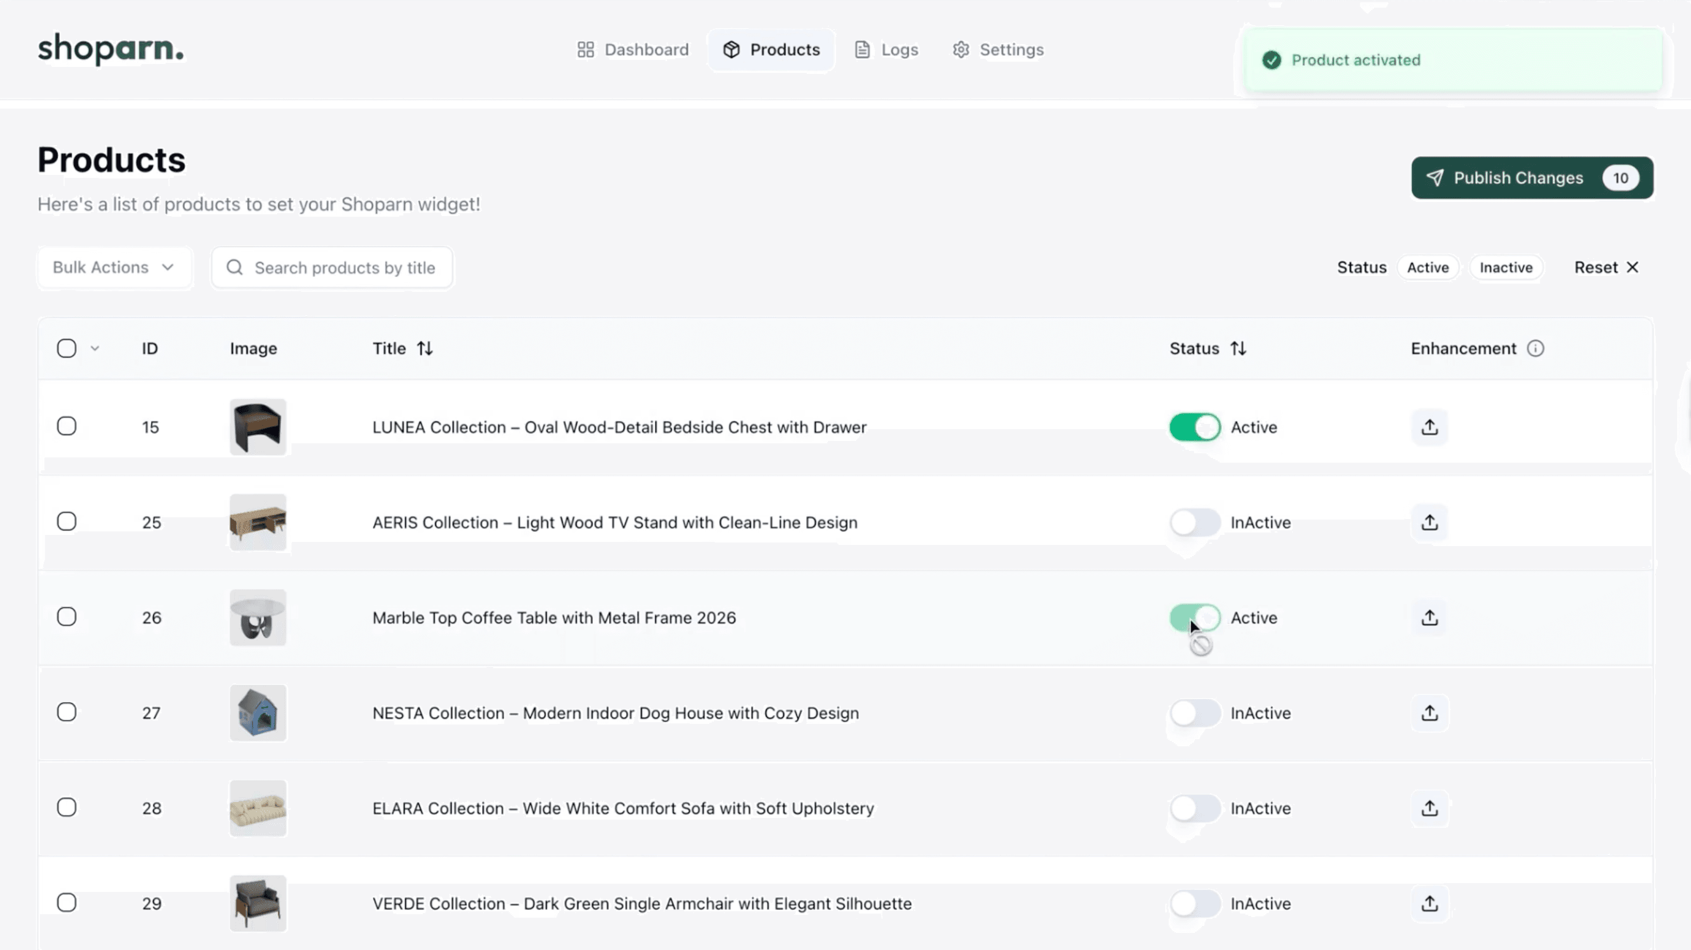The width and height of the screenshot is (1691, 950).
Task: Disable the Active toggle for LUNEA bedside chest
Action: [x=1194, y=427]
